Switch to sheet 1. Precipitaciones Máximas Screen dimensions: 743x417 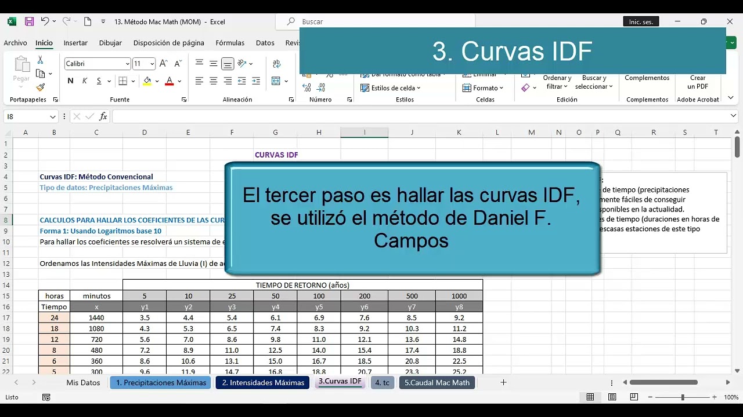161,382
